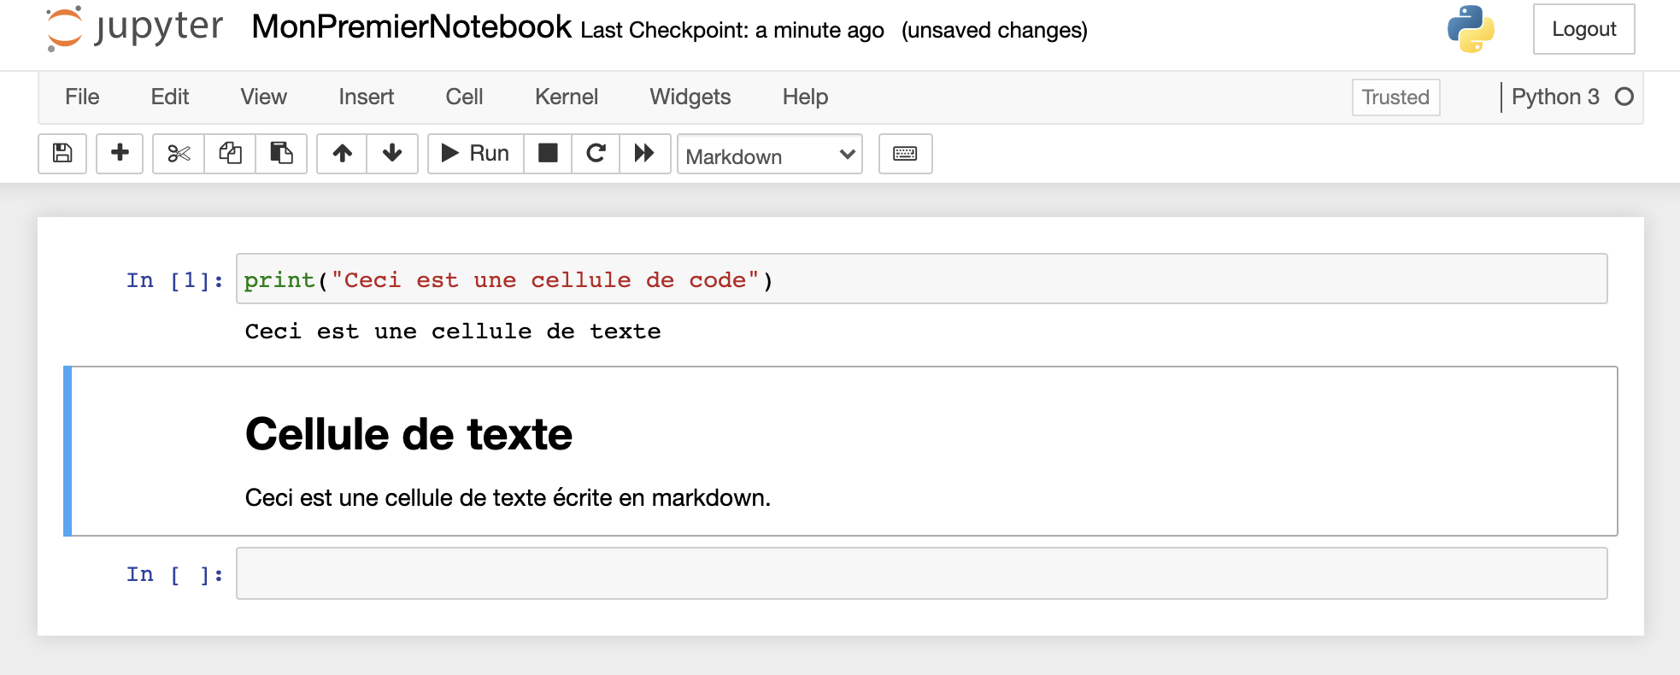Viewport: 1680px width, 675px height.
Task: Click into the print code cell input
Action: pyautogui.click(x=922, y=279)
